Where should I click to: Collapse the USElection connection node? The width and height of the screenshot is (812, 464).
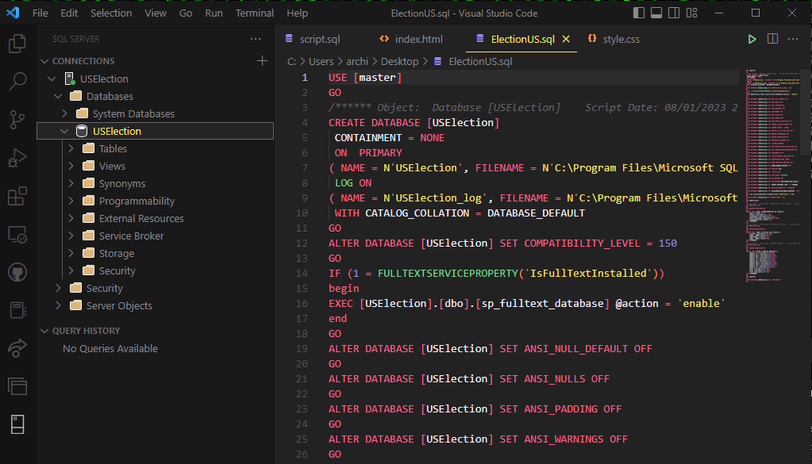pyautogui.click(x=52, y=79)
